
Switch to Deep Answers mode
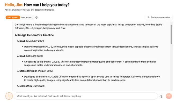click(x=27, y=17)
